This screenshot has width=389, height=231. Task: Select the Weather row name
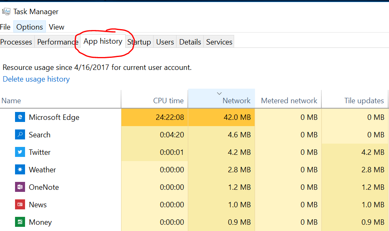click(43, 170)
